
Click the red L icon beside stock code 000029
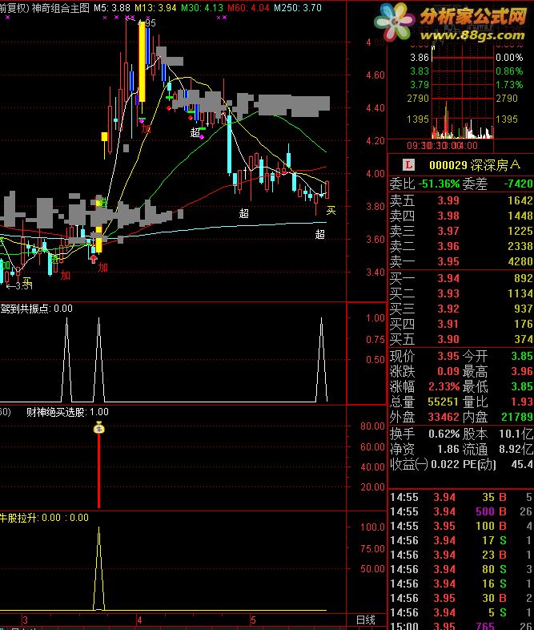408,165
